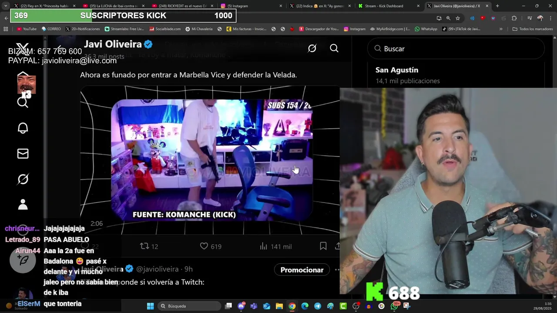Open San Agustín trending topic
This screenshot has width=557, height=313.
tap(397, 70)
